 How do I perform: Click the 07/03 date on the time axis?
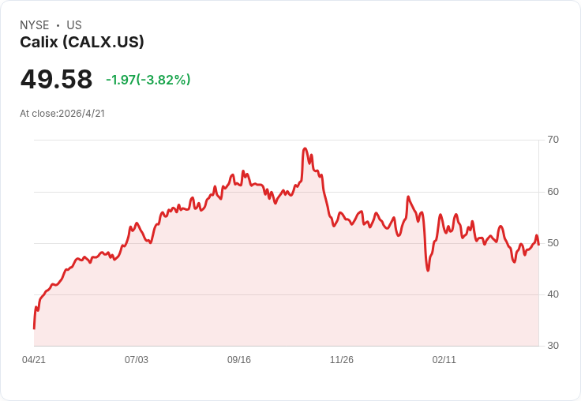coord(137,360)
